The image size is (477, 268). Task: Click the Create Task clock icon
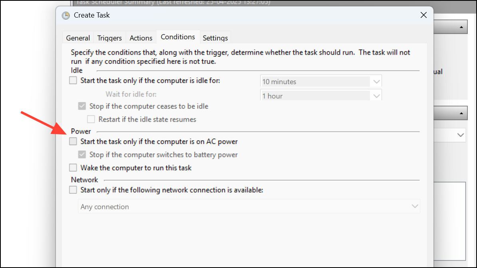click(x=66, y=16)
